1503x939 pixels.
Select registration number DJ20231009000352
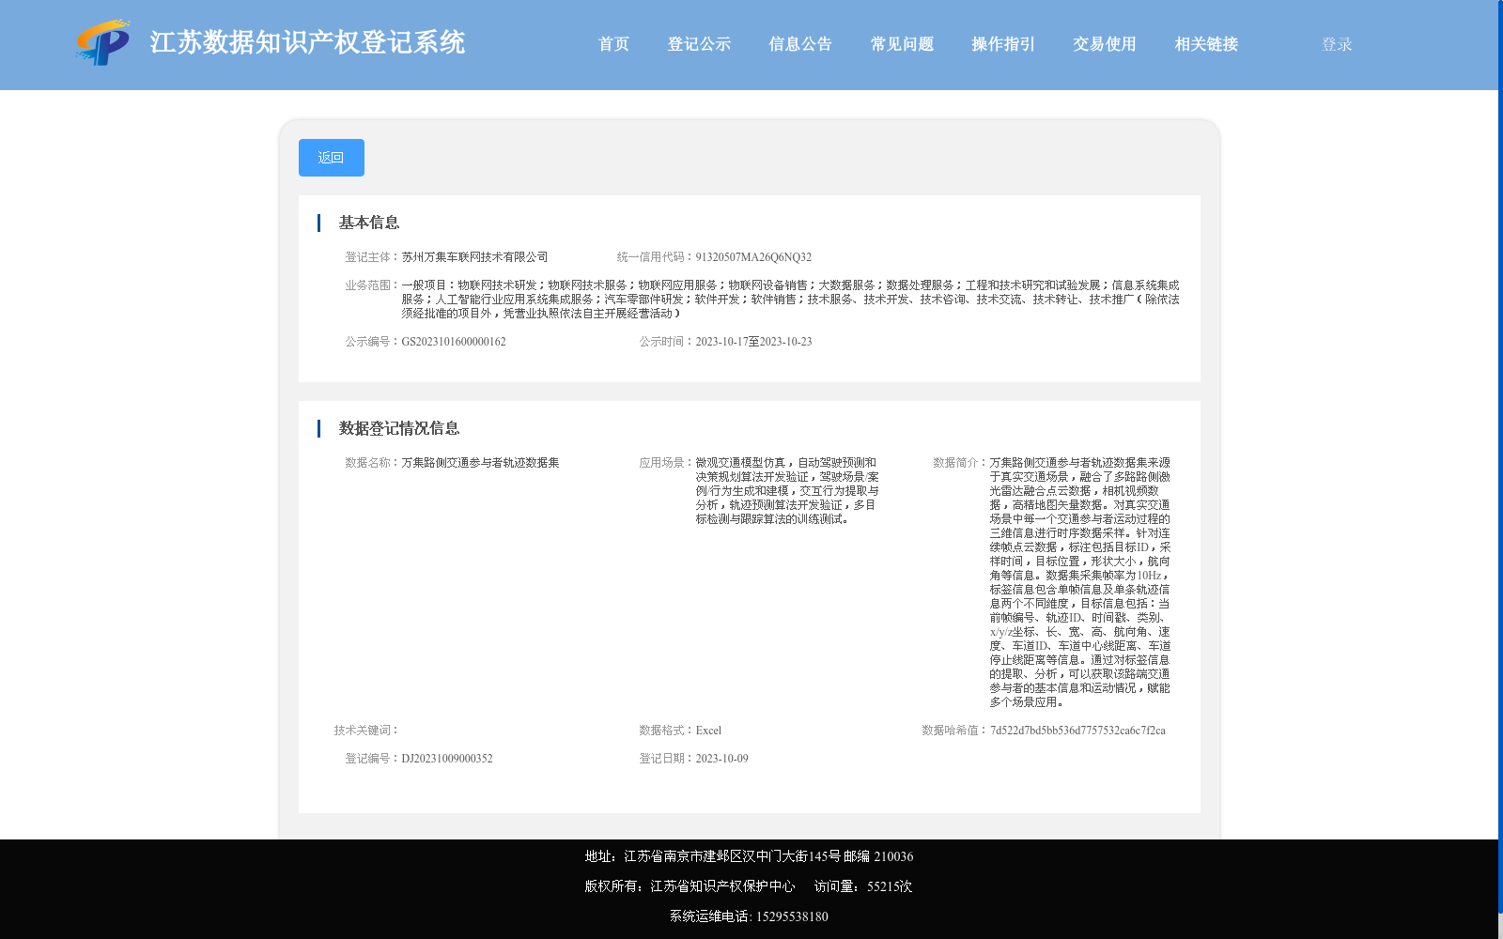tap(447, 759)
